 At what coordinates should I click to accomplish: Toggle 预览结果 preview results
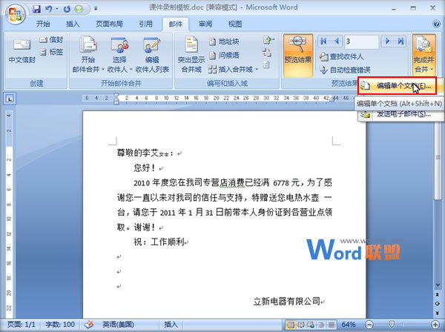pyautogui.click(x=298, y=56)
